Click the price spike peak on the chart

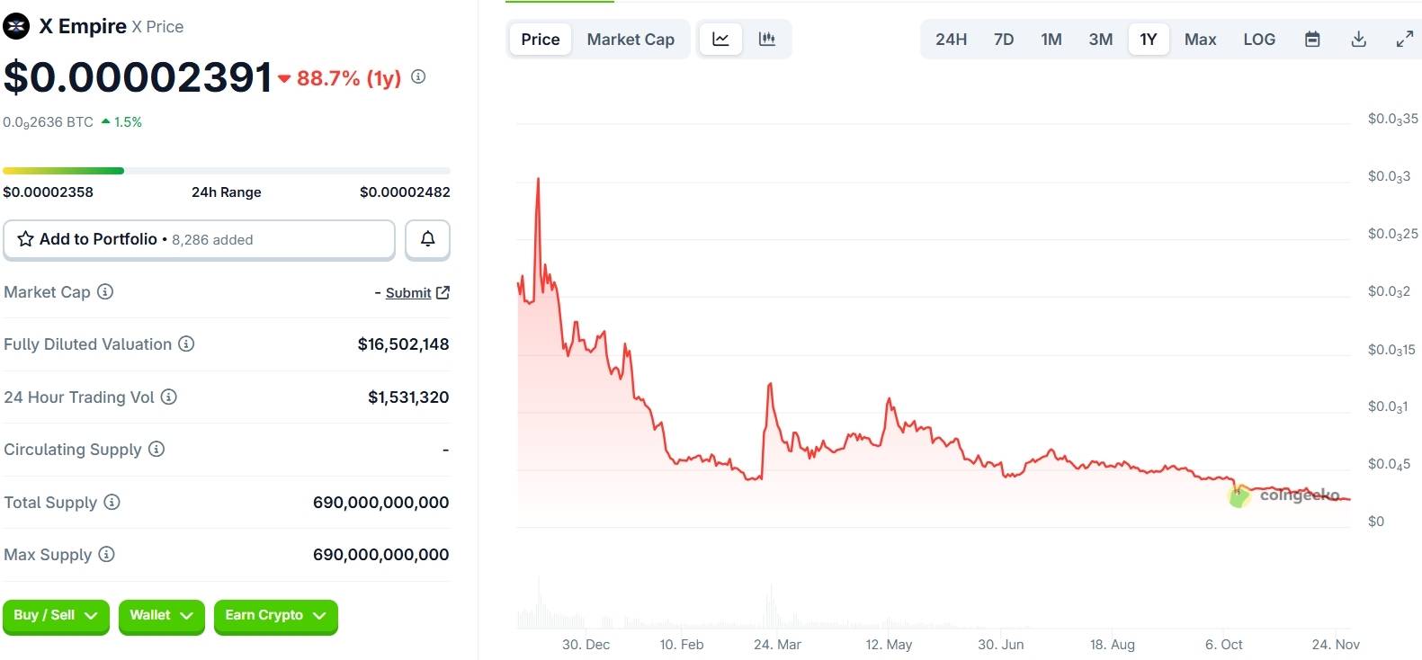(x=538, y=179)
